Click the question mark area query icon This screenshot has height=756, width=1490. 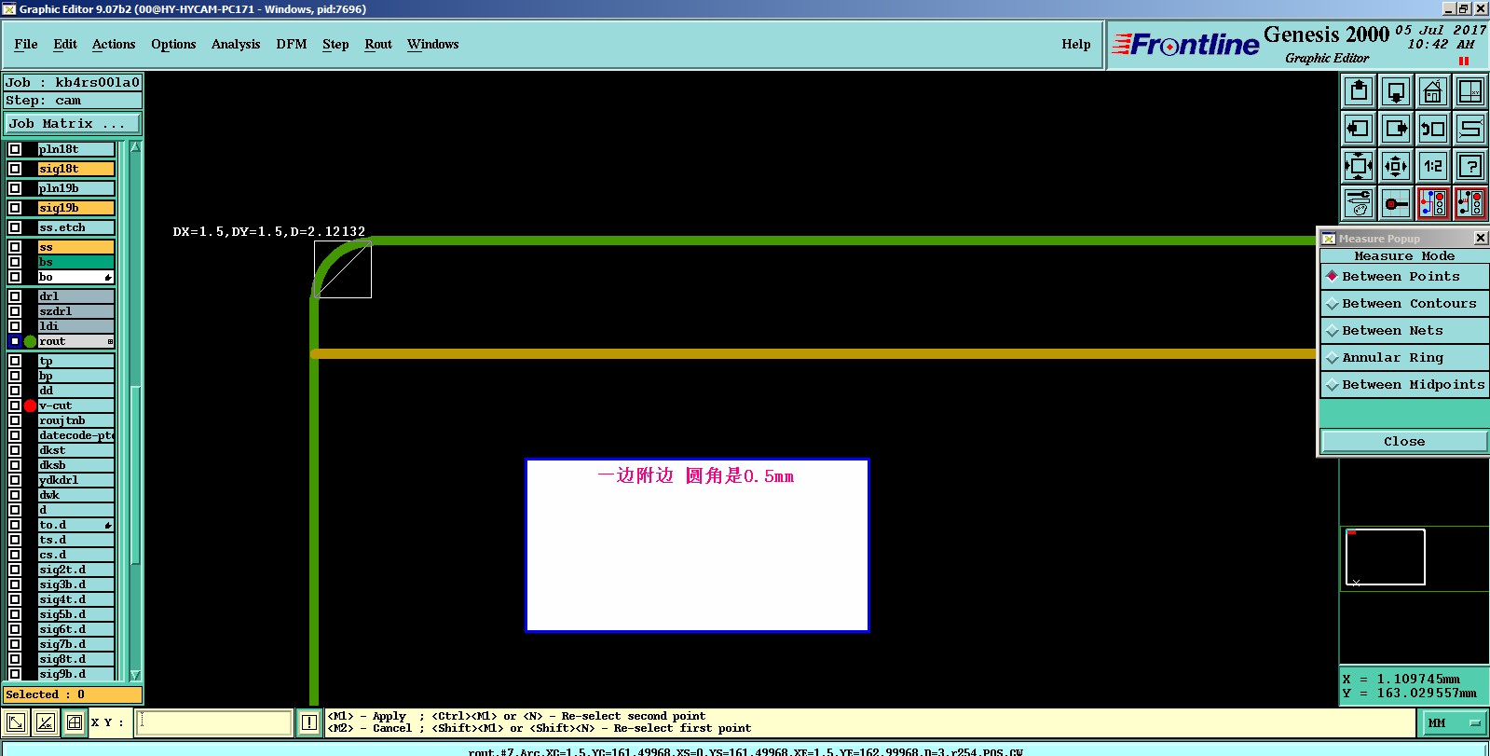coord(1470,166)
